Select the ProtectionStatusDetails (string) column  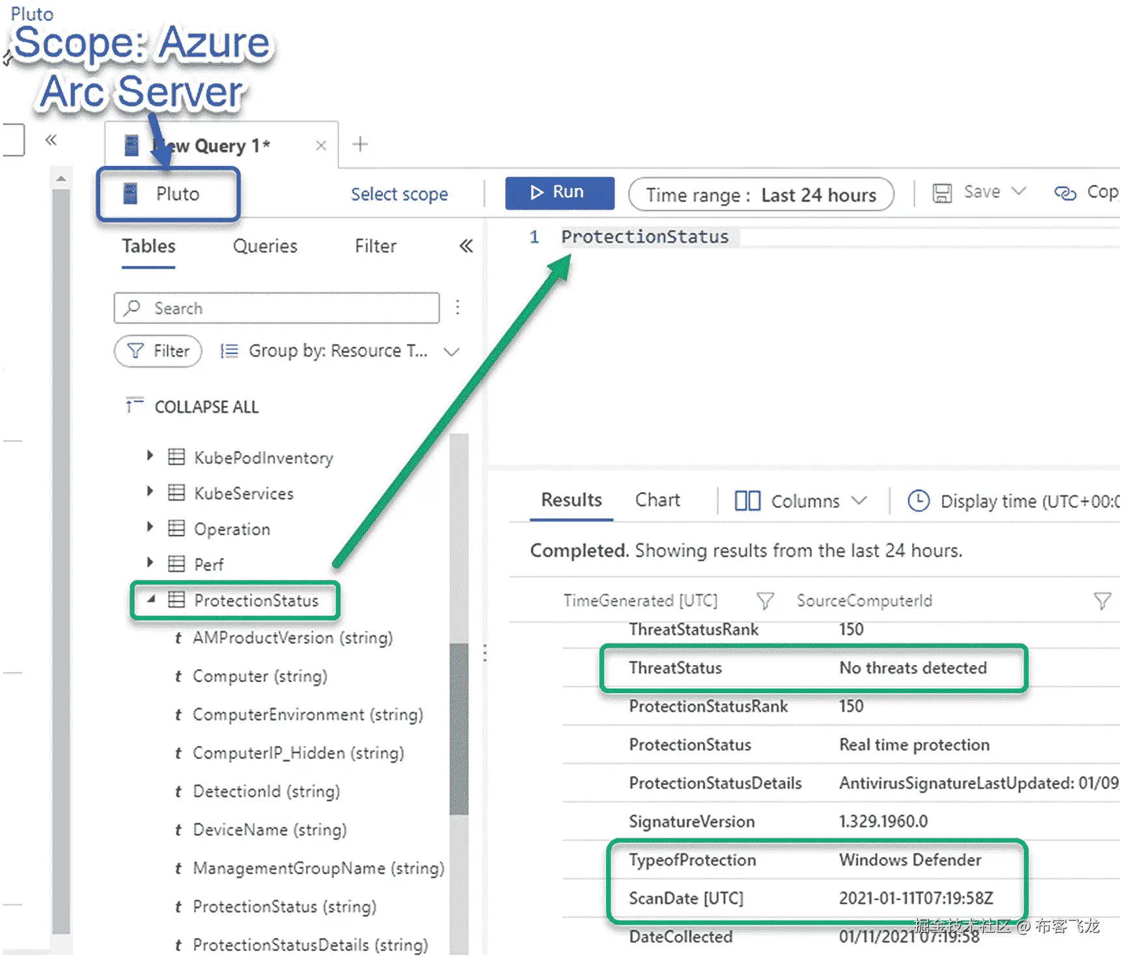pyautogui.click(x=311, y=945)
